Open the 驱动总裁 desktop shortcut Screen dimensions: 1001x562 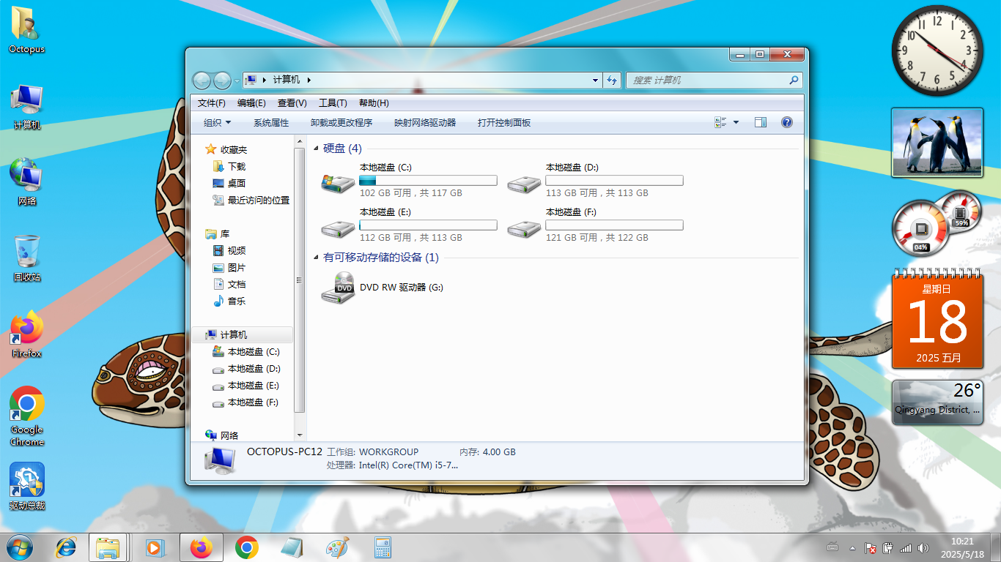(27, 486)
